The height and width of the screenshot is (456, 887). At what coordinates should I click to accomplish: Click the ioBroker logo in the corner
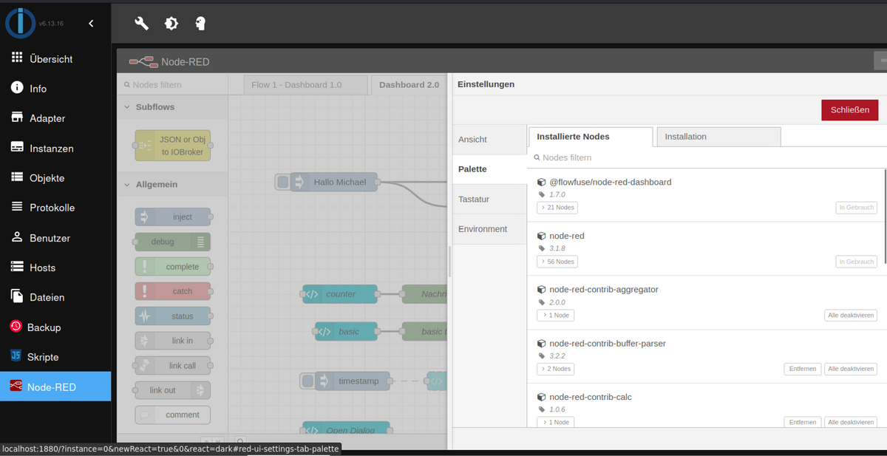(21, 23)
